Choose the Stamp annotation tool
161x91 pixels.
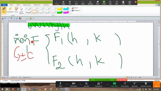[83, 3]
